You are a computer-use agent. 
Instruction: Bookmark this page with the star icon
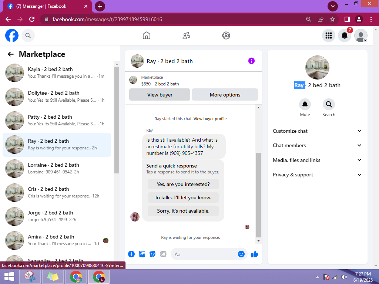point(332,19)
